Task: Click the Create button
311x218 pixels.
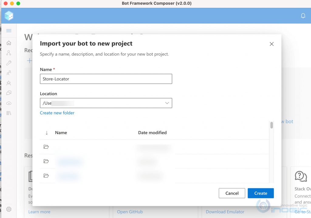Action: (x=261, y=193)
